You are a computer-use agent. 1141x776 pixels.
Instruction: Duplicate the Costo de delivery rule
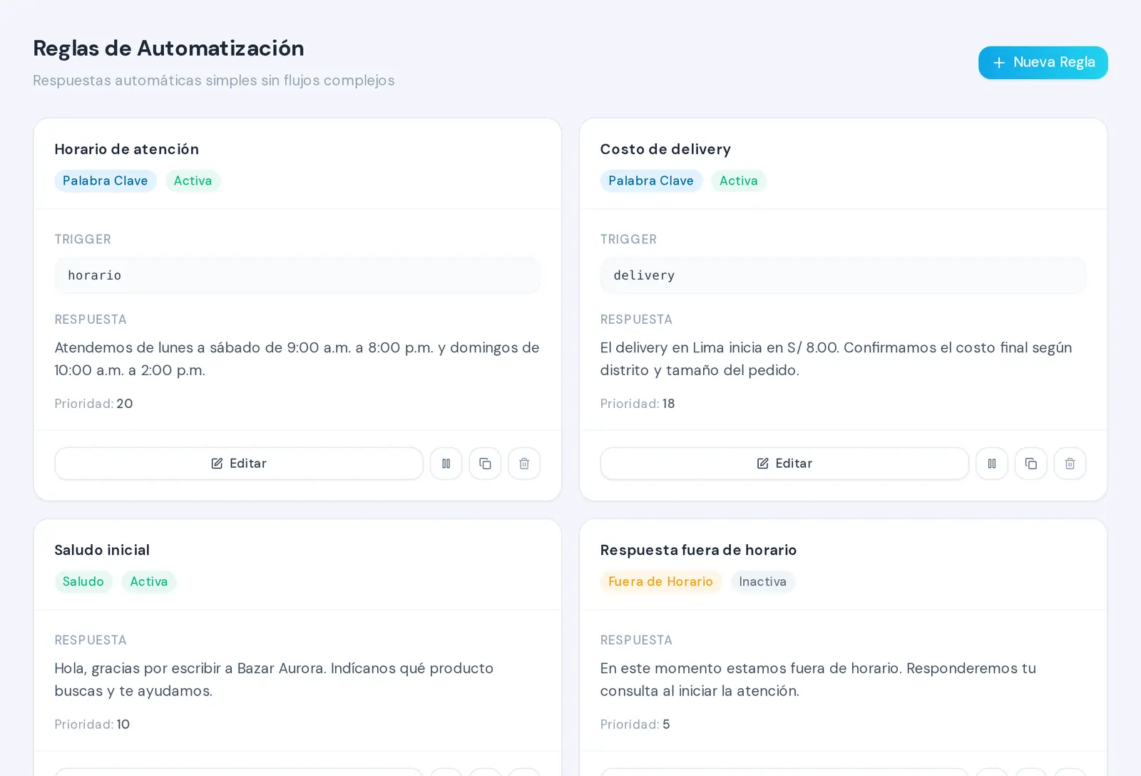click(x=1031, y=464)
